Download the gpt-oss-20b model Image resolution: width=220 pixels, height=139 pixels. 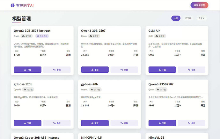(95, 123)
